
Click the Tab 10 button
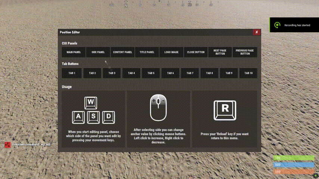(x=248, y=73)
